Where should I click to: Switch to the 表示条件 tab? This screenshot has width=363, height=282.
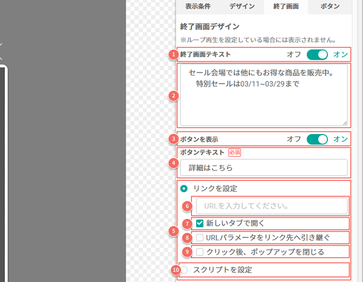click(x=198, y=6)
